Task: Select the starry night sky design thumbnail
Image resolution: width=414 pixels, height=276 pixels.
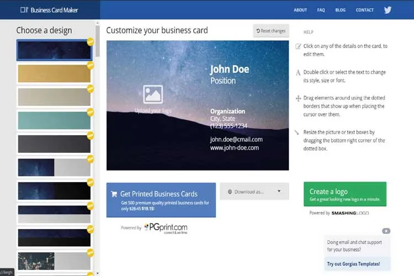Action: [54, 50]
